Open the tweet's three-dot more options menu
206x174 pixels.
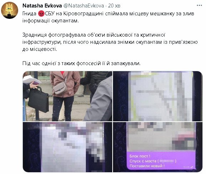199,5
